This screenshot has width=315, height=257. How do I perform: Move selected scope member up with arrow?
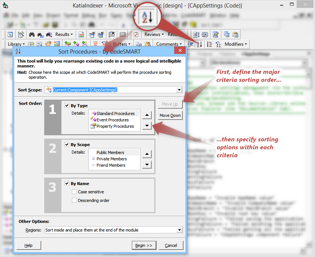click(x=147, y=154)
